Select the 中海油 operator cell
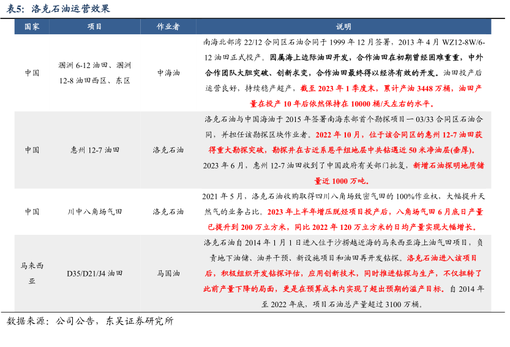The height and width of the screenshot is (347, 510). click(x=168, y=72)
